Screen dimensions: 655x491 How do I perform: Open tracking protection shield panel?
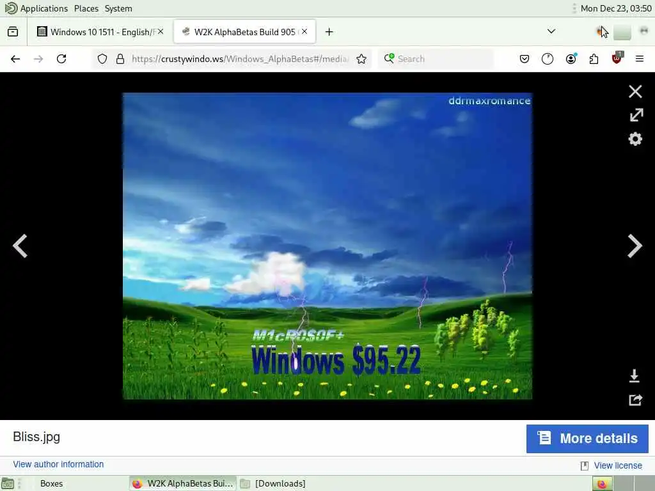pyautogui.click(x=102, y=59)
